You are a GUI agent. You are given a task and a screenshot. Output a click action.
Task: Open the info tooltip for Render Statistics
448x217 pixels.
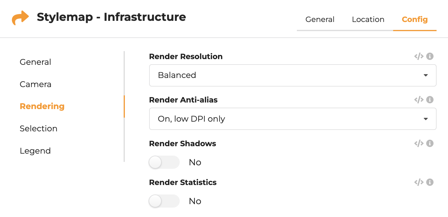point(430,182)
